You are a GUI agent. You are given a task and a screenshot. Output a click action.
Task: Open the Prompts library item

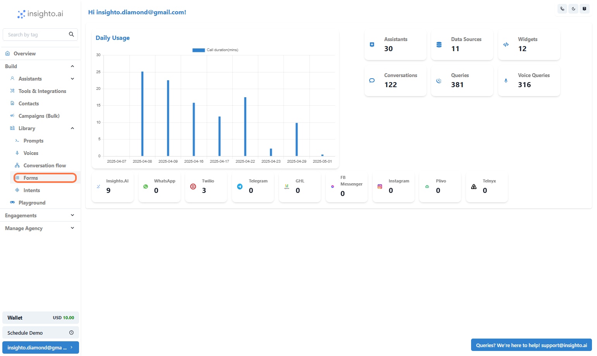(33, 141)
